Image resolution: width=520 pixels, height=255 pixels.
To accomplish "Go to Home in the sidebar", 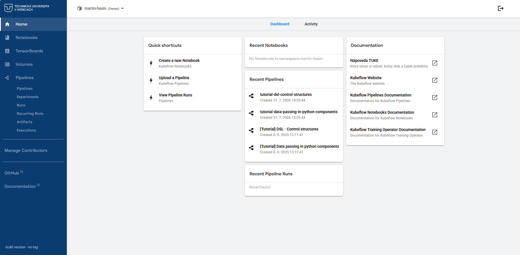I will click(33, 24).
